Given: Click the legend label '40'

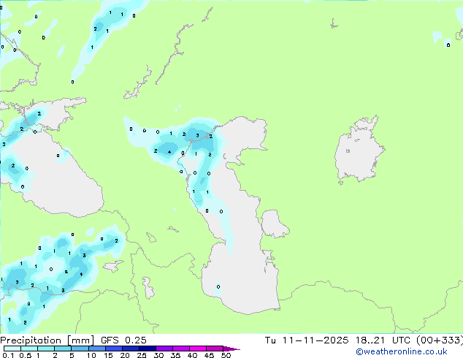Looking at the screenshot, I should (x=192, y=355).
